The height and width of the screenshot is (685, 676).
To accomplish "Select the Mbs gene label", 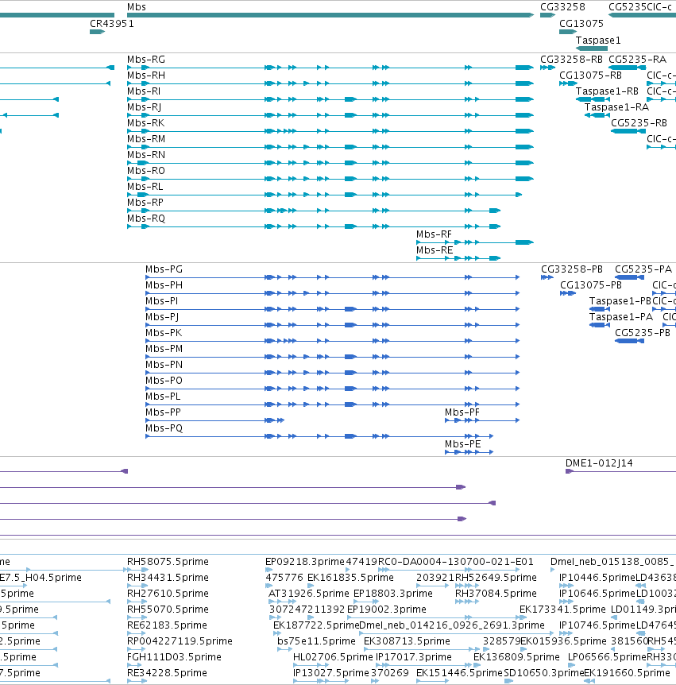I will coord(137,7).
